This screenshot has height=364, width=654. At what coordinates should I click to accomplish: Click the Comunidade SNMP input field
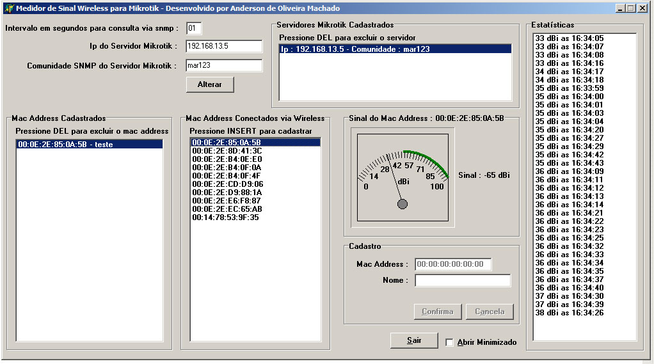224,65
